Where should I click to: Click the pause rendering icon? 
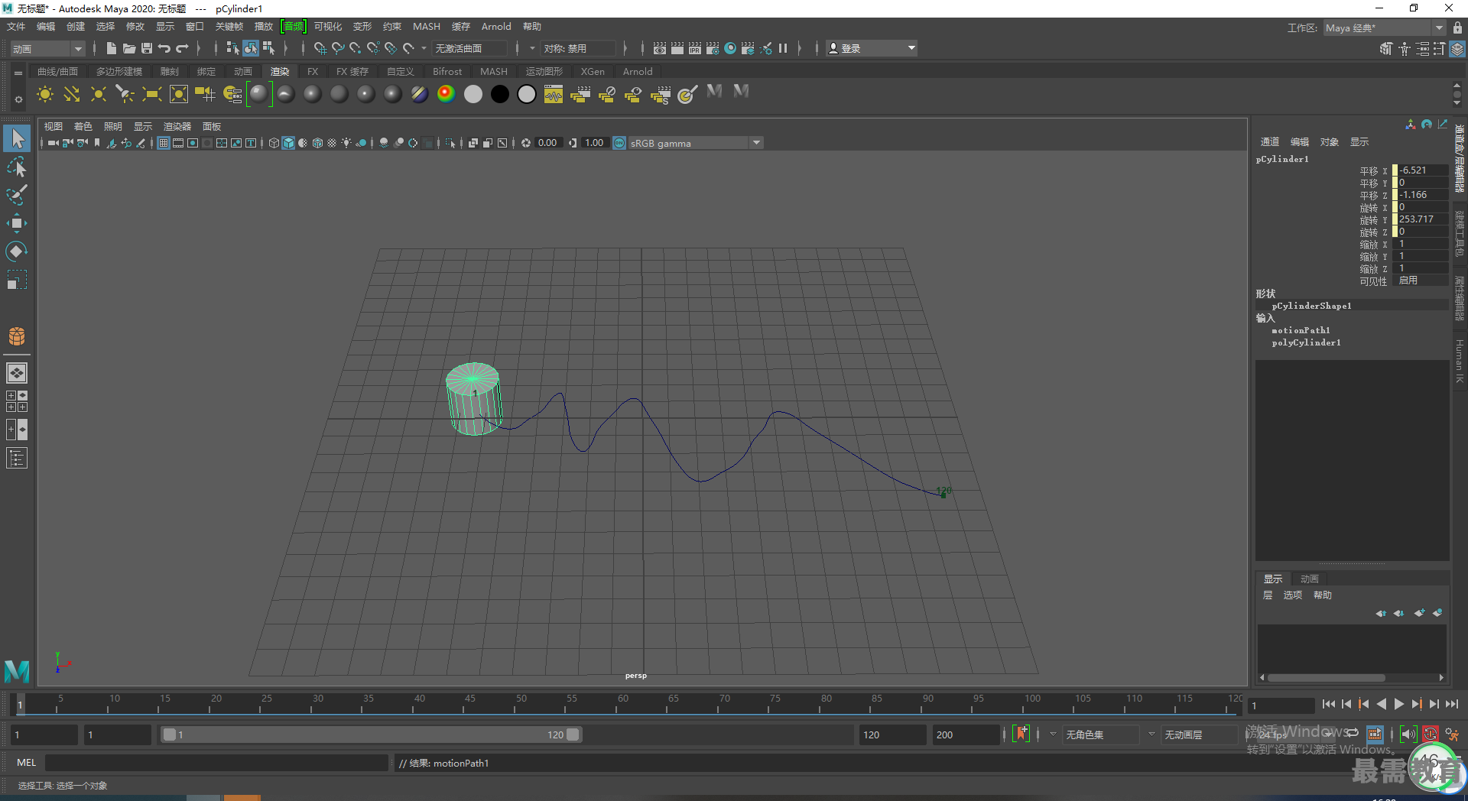(783, 48)
